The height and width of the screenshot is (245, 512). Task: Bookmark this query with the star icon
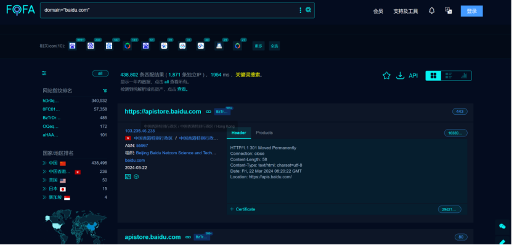click(x=386, y=75)
